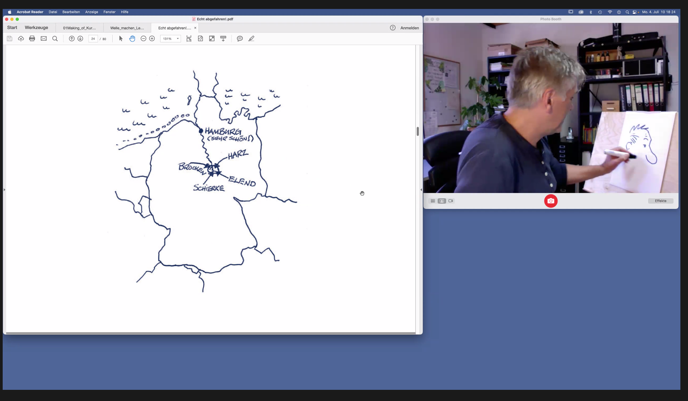Expand the right side panel arrow
This screenshot has width=688, height=401.
coord(421,190)
